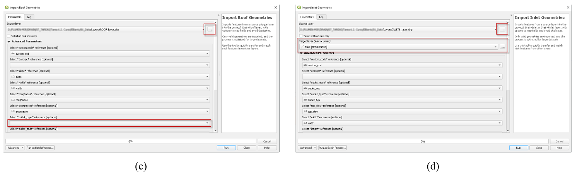
Task: Switch to Log tab in Inlet dialog
Action: [321, 17]
